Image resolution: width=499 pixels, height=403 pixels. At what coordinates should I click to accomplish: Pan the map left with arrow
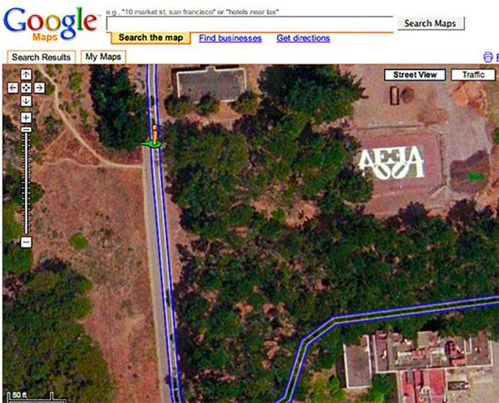13,87
